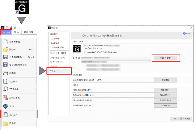This screenshot has width=194, height=130.
Task: Click the 開く(O) folder icon
Action: click(x=5, y=49)
